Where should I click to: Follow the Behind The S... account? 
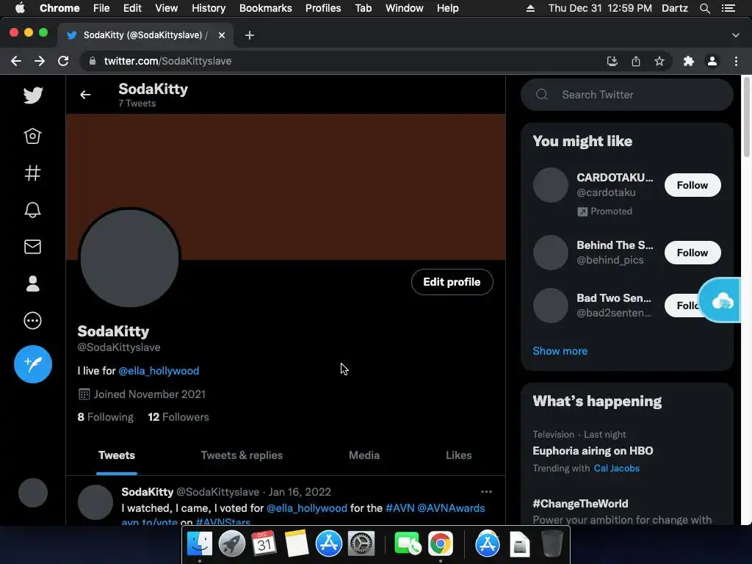(692, 253)
